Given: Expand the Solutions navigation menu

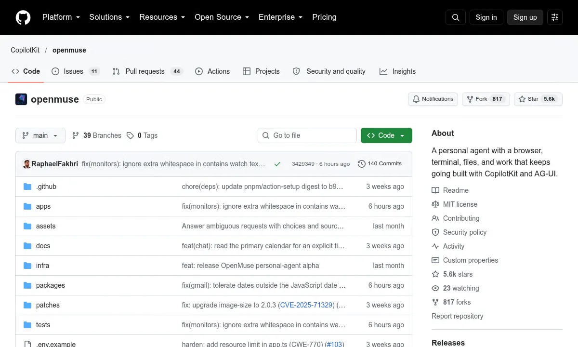Looking at the screenshot, I should tap(109, 17).
